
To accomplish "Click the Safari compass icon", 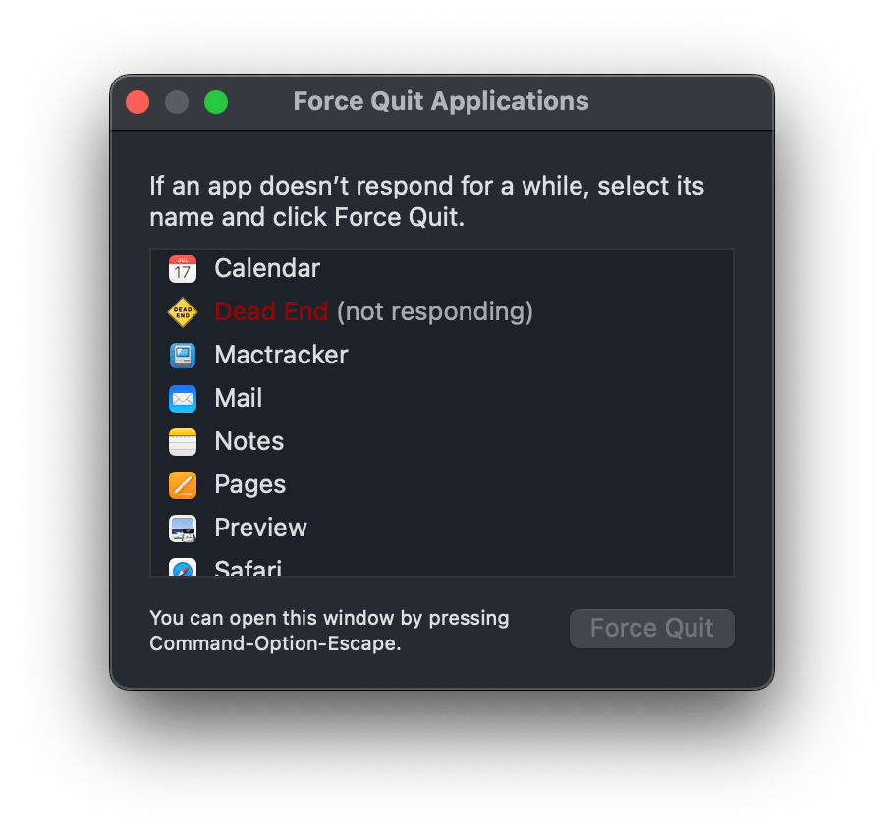I will click(x=183, y=569).
